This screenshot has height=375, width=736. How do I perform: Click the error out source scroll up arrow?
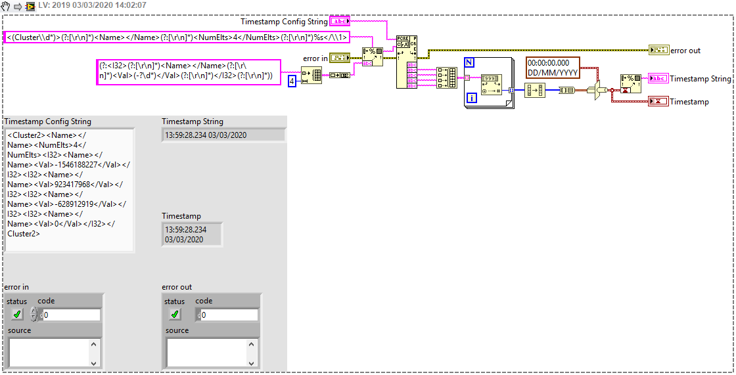(250, 345)
